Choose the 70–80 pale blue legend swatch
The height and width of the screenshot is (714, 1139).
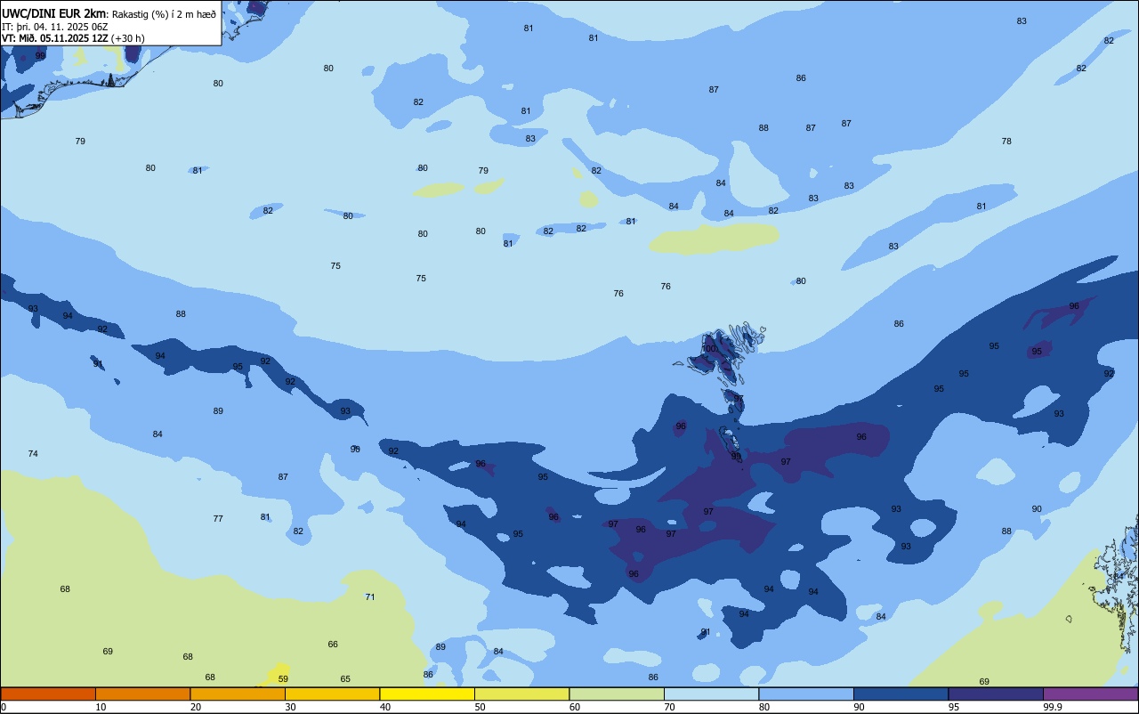coord(711,694)
